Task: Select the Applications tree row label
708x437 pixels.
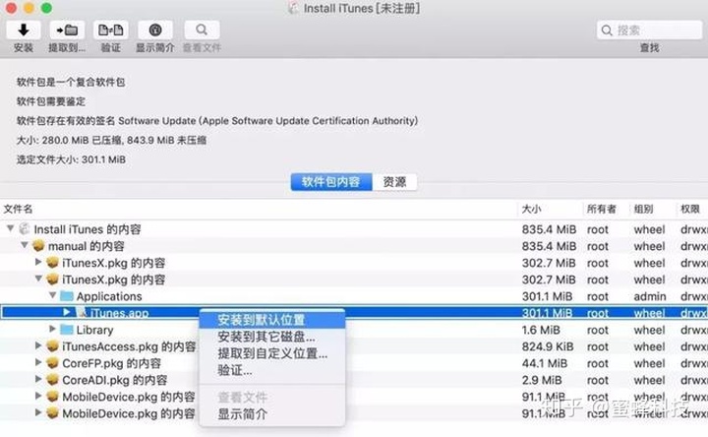Action: tap(109, 296)
